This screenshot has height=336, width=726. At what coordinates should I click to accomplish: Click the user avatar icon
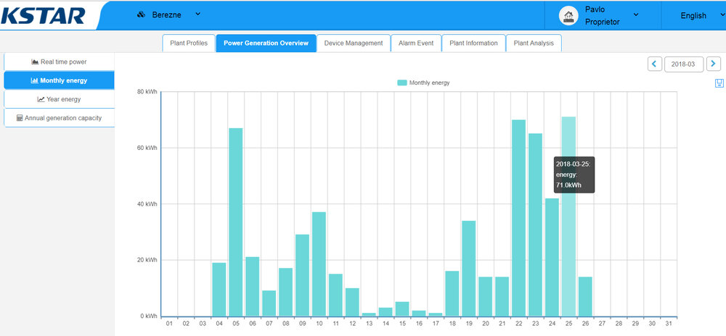pos(568,15)
